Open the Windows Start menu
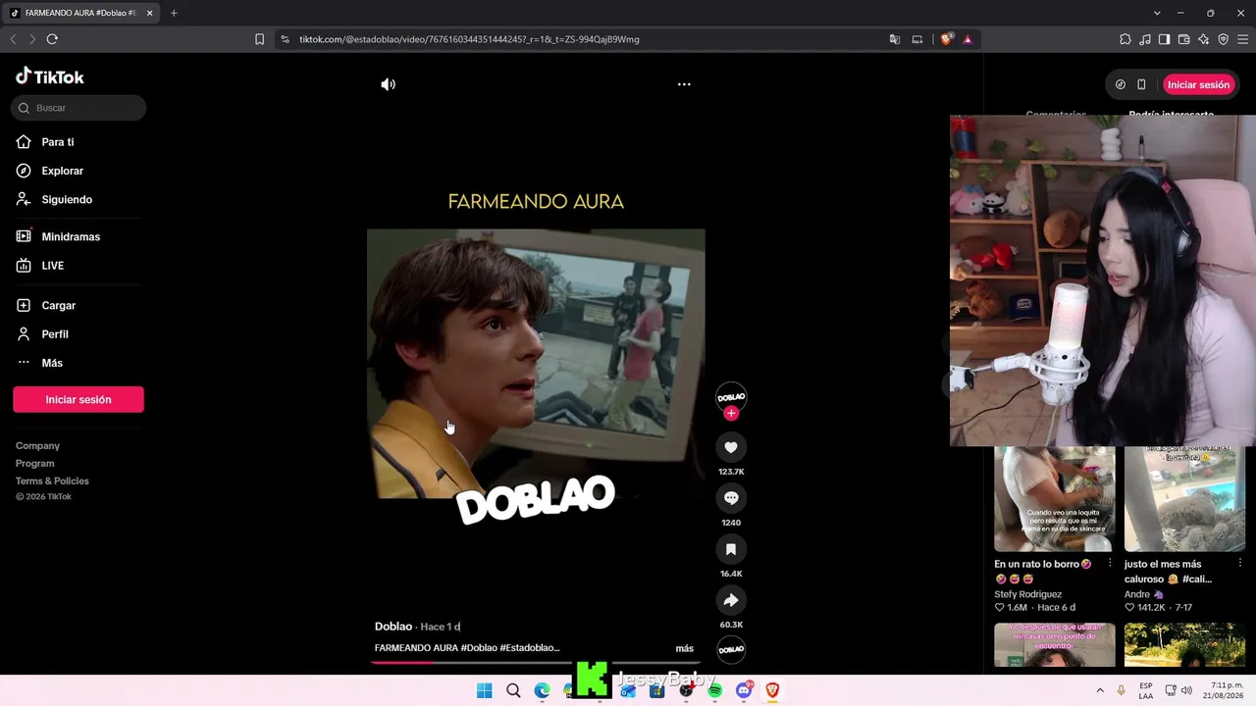Screen dimensions: 1256x706 (484, 690)
